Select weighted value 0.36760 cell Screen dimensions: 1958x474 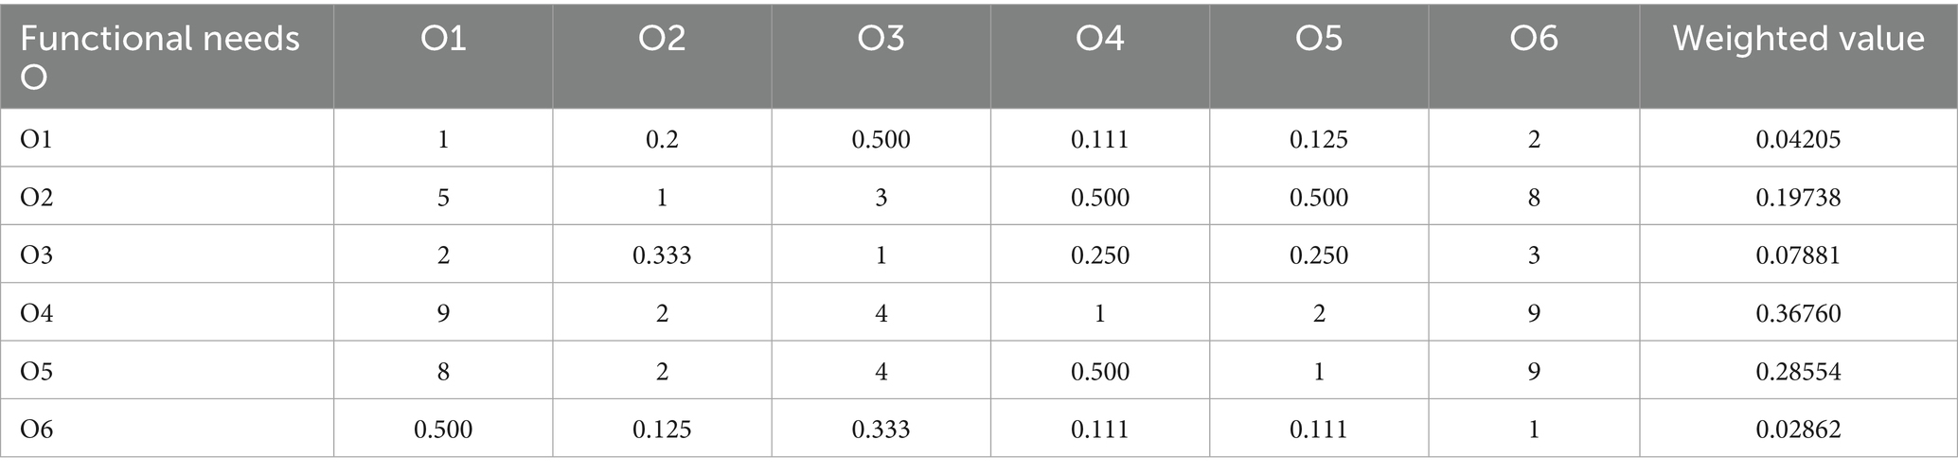click(x=1798, y=313)
